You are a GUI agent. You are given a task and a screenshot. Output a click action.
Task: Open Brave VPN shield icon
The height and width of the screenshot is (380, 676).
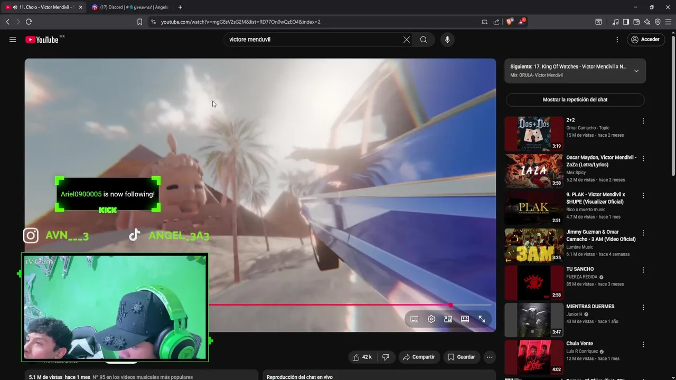point(658,22)
